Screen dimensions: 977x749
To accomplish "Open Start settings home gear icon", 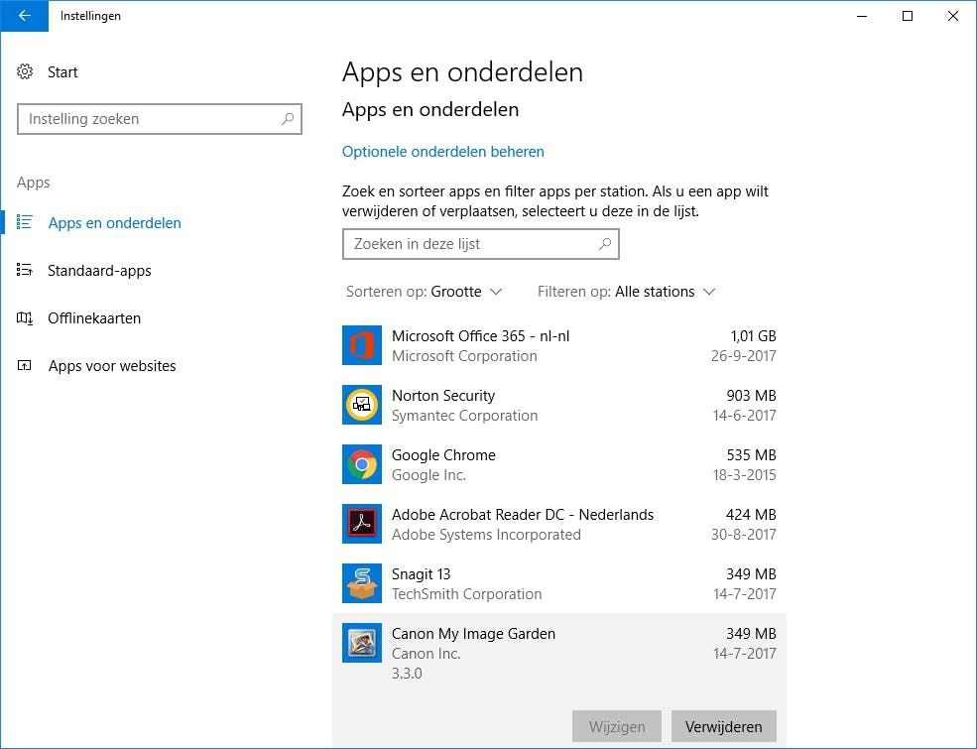I will pos(25,71).
